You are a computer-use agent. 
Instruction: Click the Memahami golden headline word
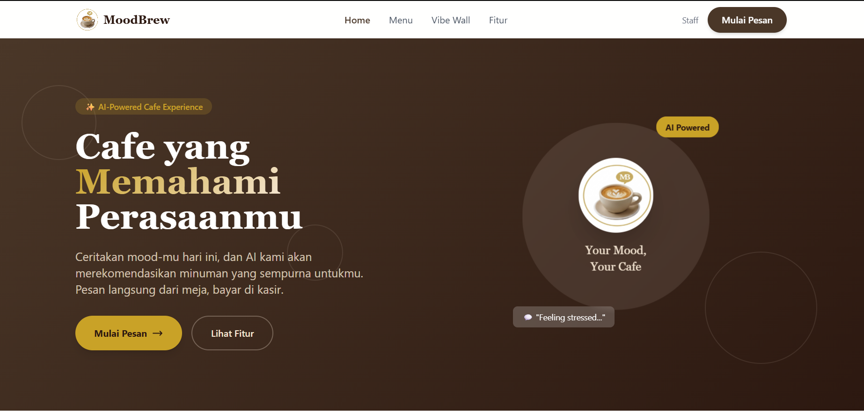click(x=178, y=181)
